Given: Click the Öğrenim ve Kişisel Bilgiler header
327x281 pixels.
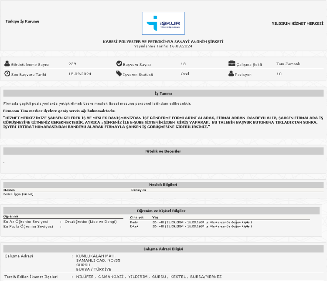Looking at the screenshot, I should click(163, 211).
